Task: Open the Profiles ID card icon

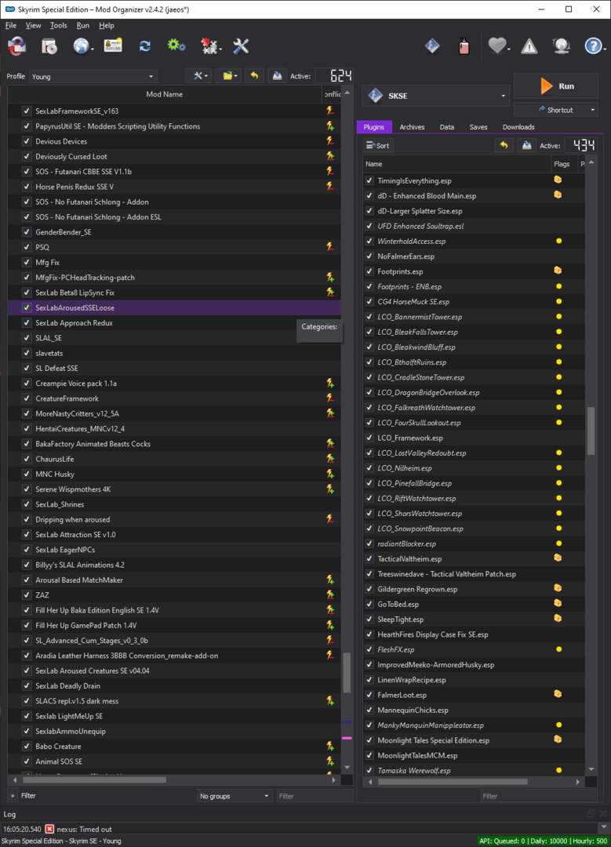Action: (x=113, y=46)
